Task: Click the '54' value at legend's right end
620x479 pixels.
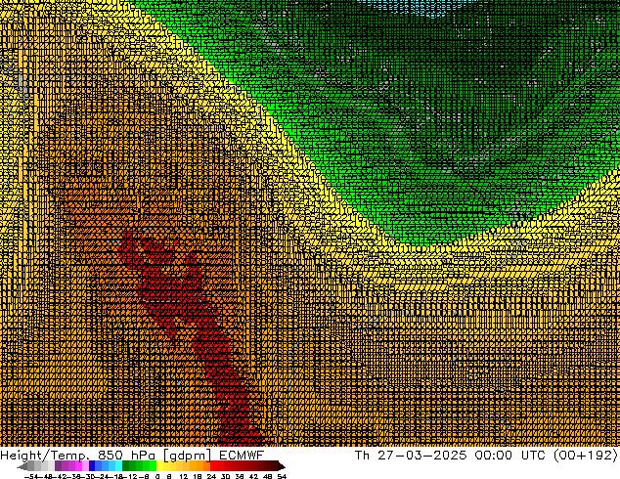Action: pos(282,476)
